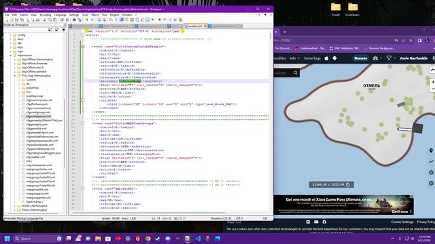
Task: Click the Print icon in Notepad++ toolbar
Action: point(38,20)
